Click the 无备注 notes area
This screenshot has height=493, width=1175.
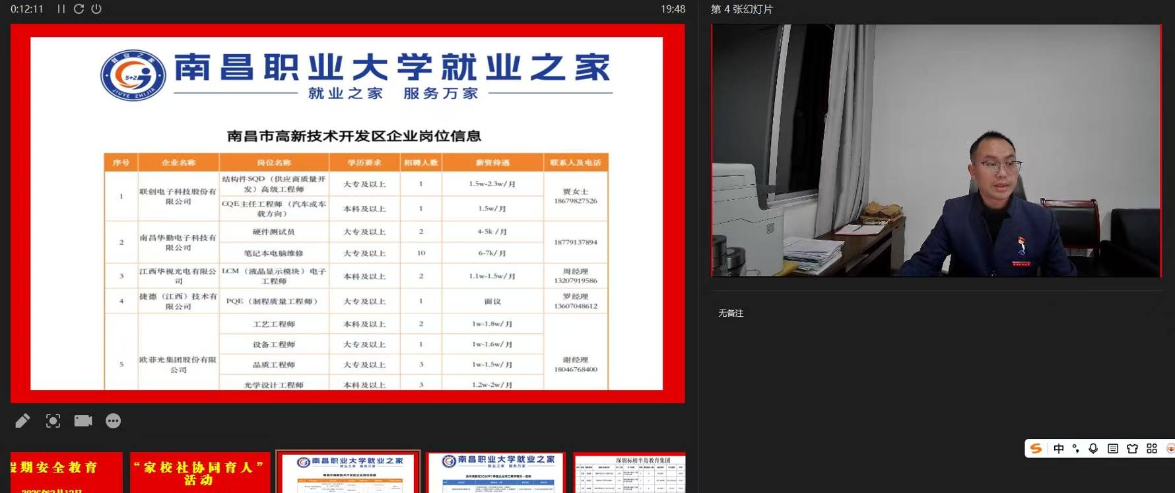pyautogui.click(x=731, y=313)
